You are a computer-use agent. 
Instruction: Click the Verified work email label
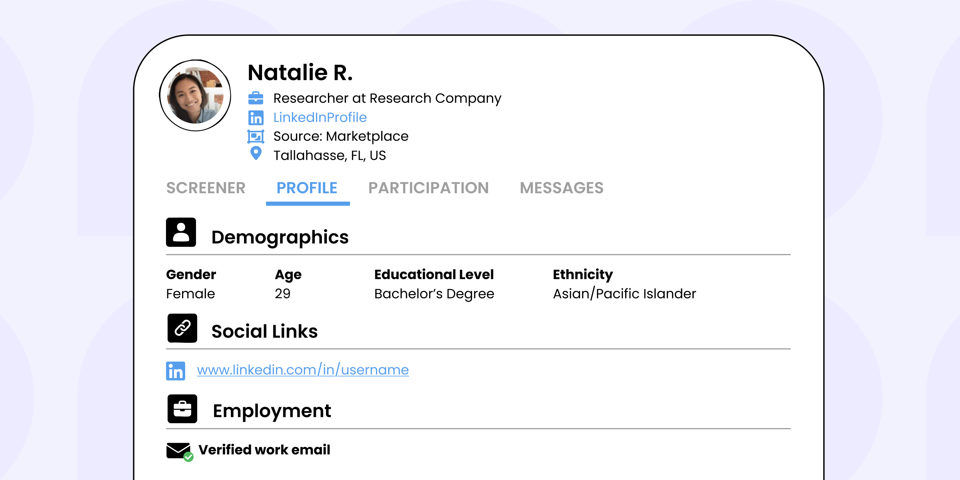pos(264,450)
